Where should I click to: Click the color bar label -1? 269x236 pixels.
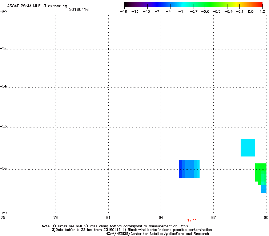click(x=181, y=12)
